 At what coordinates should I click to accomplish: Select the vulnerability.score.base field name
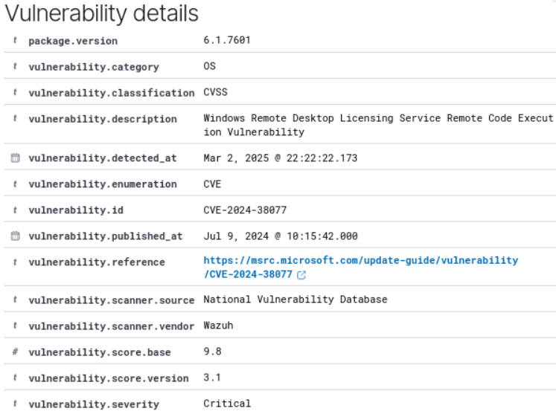click(x=100, y=352)
